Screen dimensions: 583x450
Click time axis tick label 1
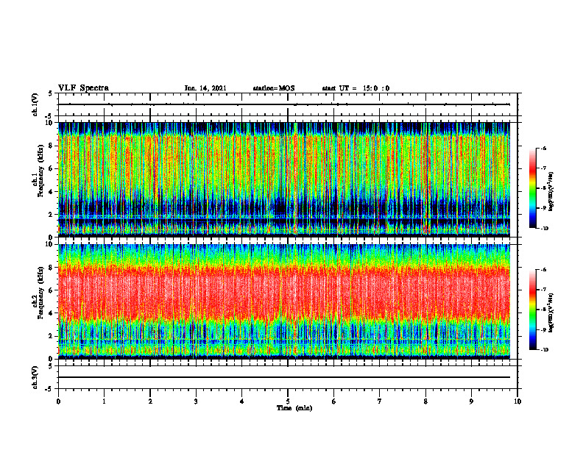(x=105, y=401)
